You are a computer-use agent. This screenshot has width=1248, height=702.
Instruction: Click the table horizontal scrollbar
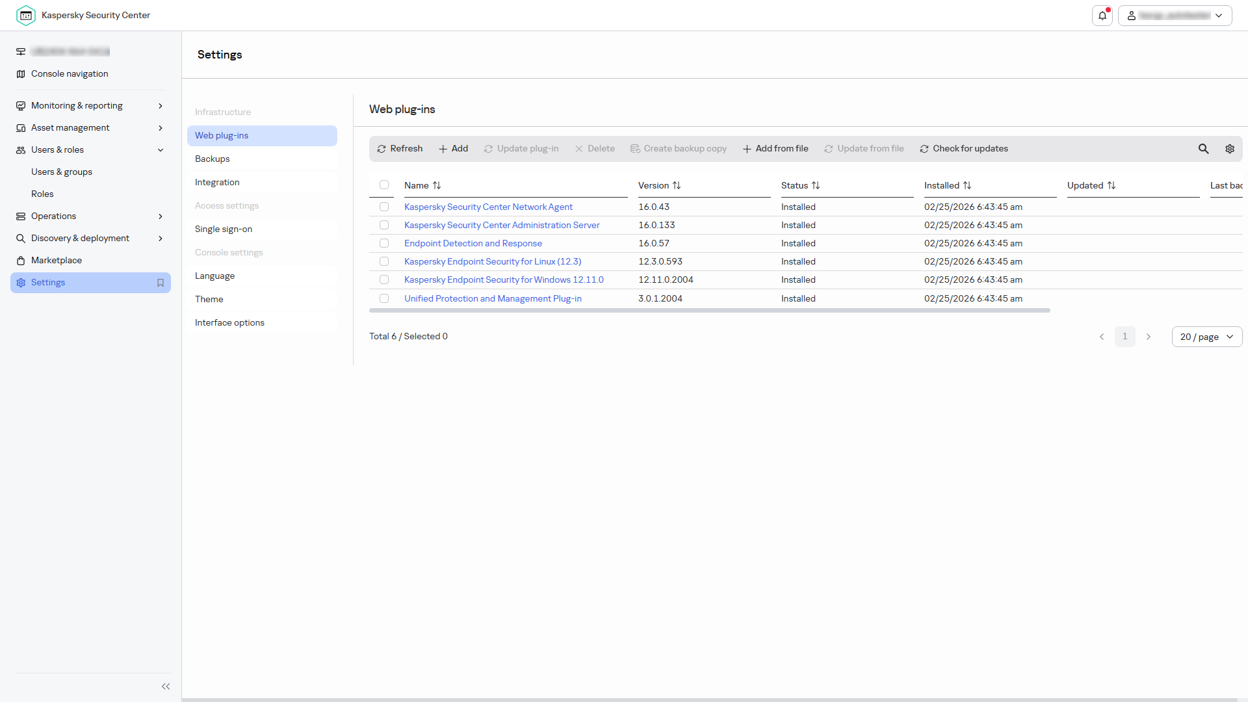pyautogui.click(x=710, y=311)
